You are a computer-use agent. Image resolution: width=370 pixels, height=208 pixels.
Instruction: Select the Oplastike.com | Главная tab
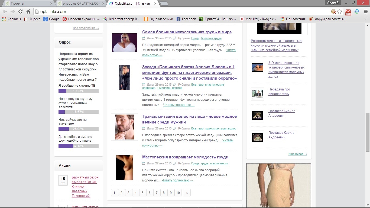133,4
